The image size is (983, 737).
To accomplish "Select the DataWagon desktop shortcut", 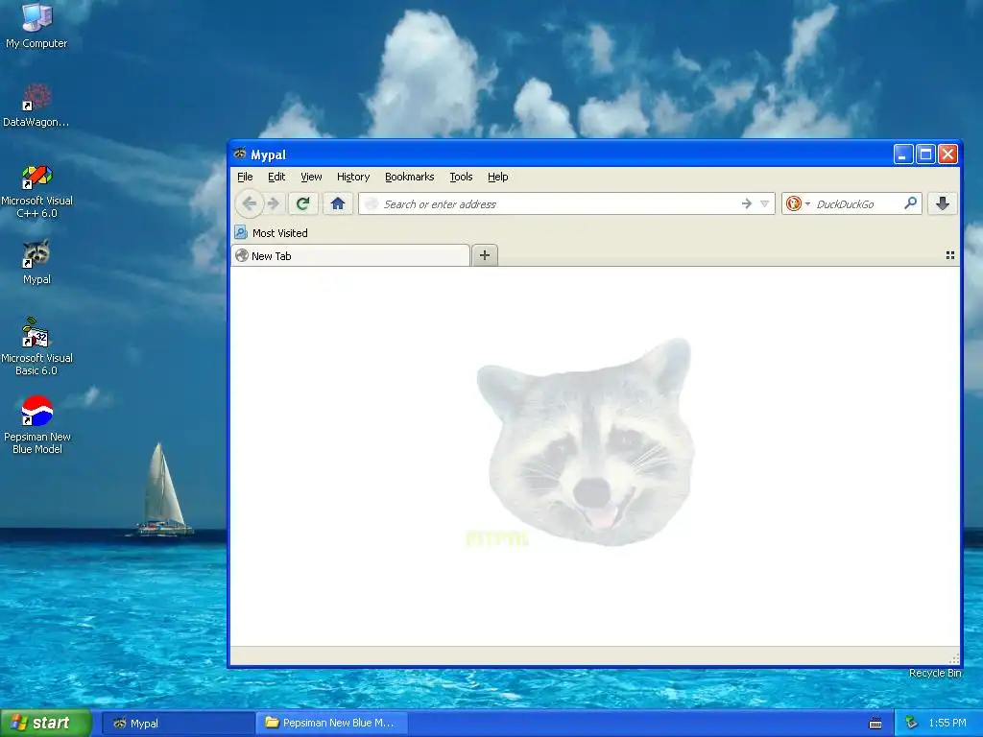I will [x=36, y=106].
